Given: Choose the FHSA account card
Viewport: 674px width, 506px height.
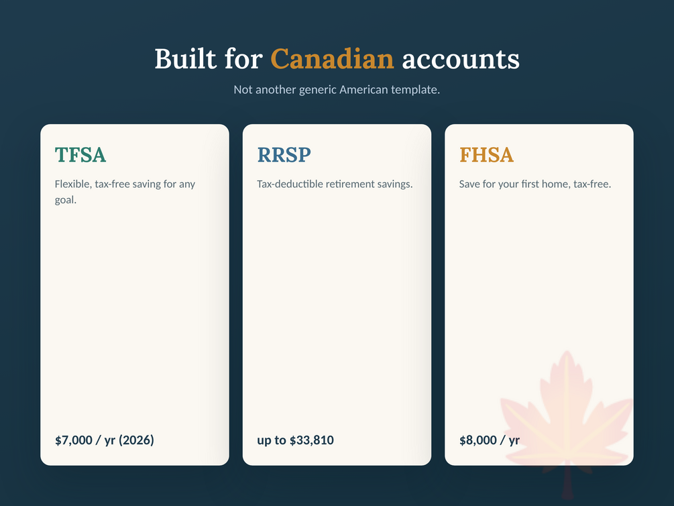Looking at the screenshot, I should [539, 295].
